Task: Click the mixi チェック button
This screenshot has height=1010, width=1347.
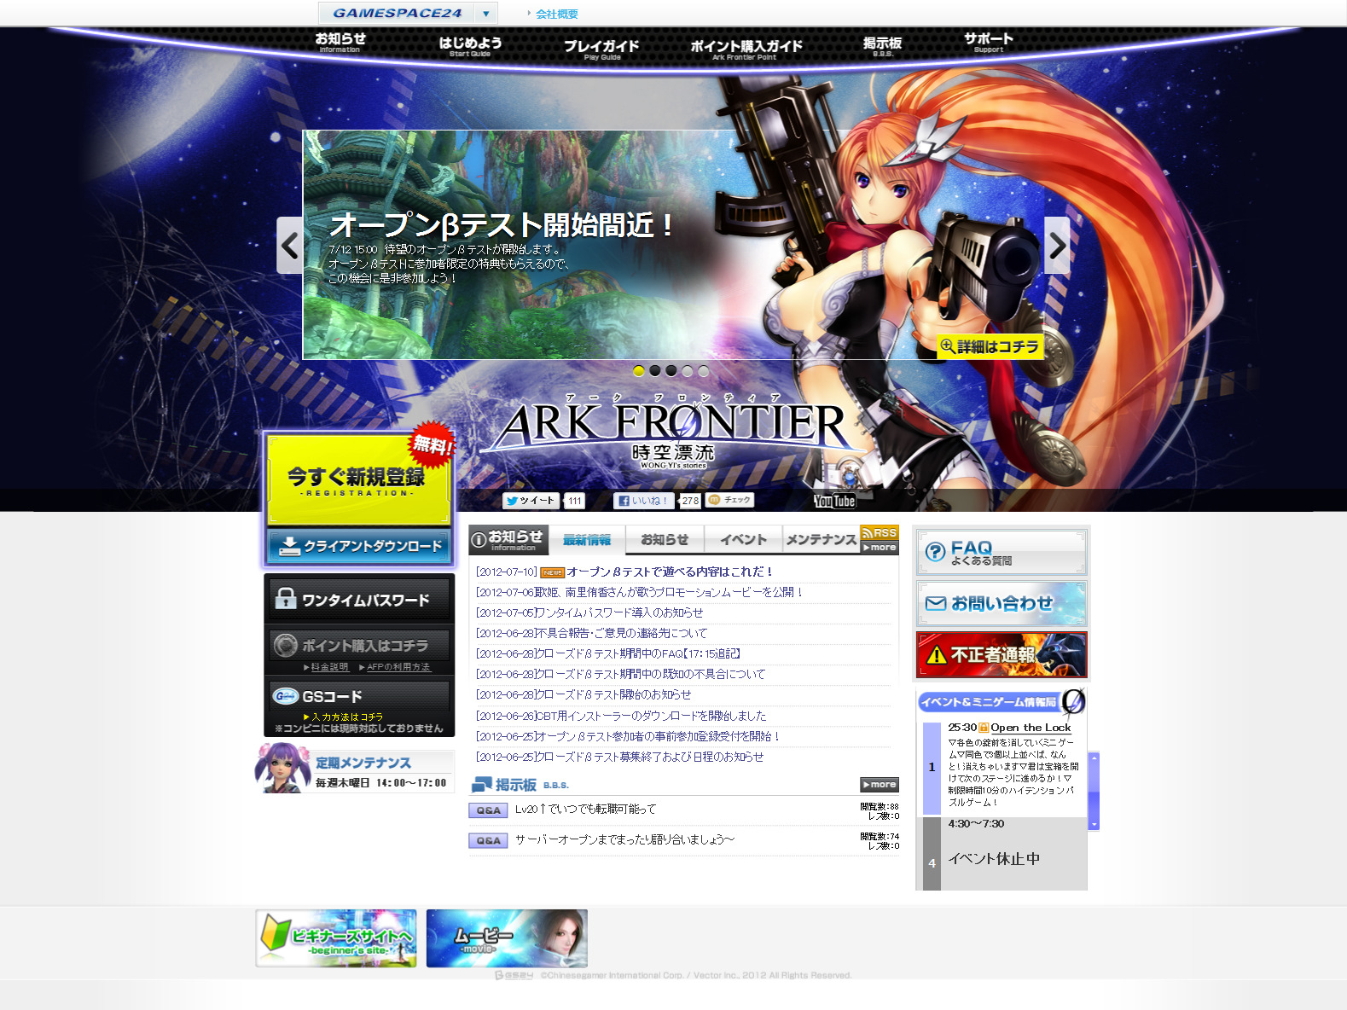Action: pyautogui.click(x=729, y=500)
